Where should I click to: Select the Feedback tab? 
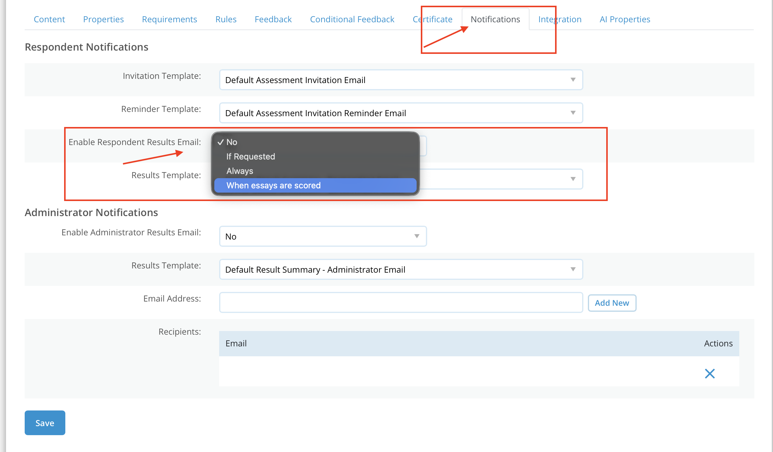coord(273,19)
